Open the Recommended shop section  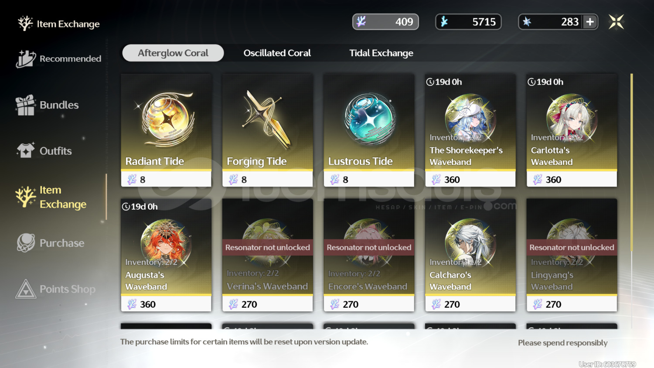tap(59, 59)
